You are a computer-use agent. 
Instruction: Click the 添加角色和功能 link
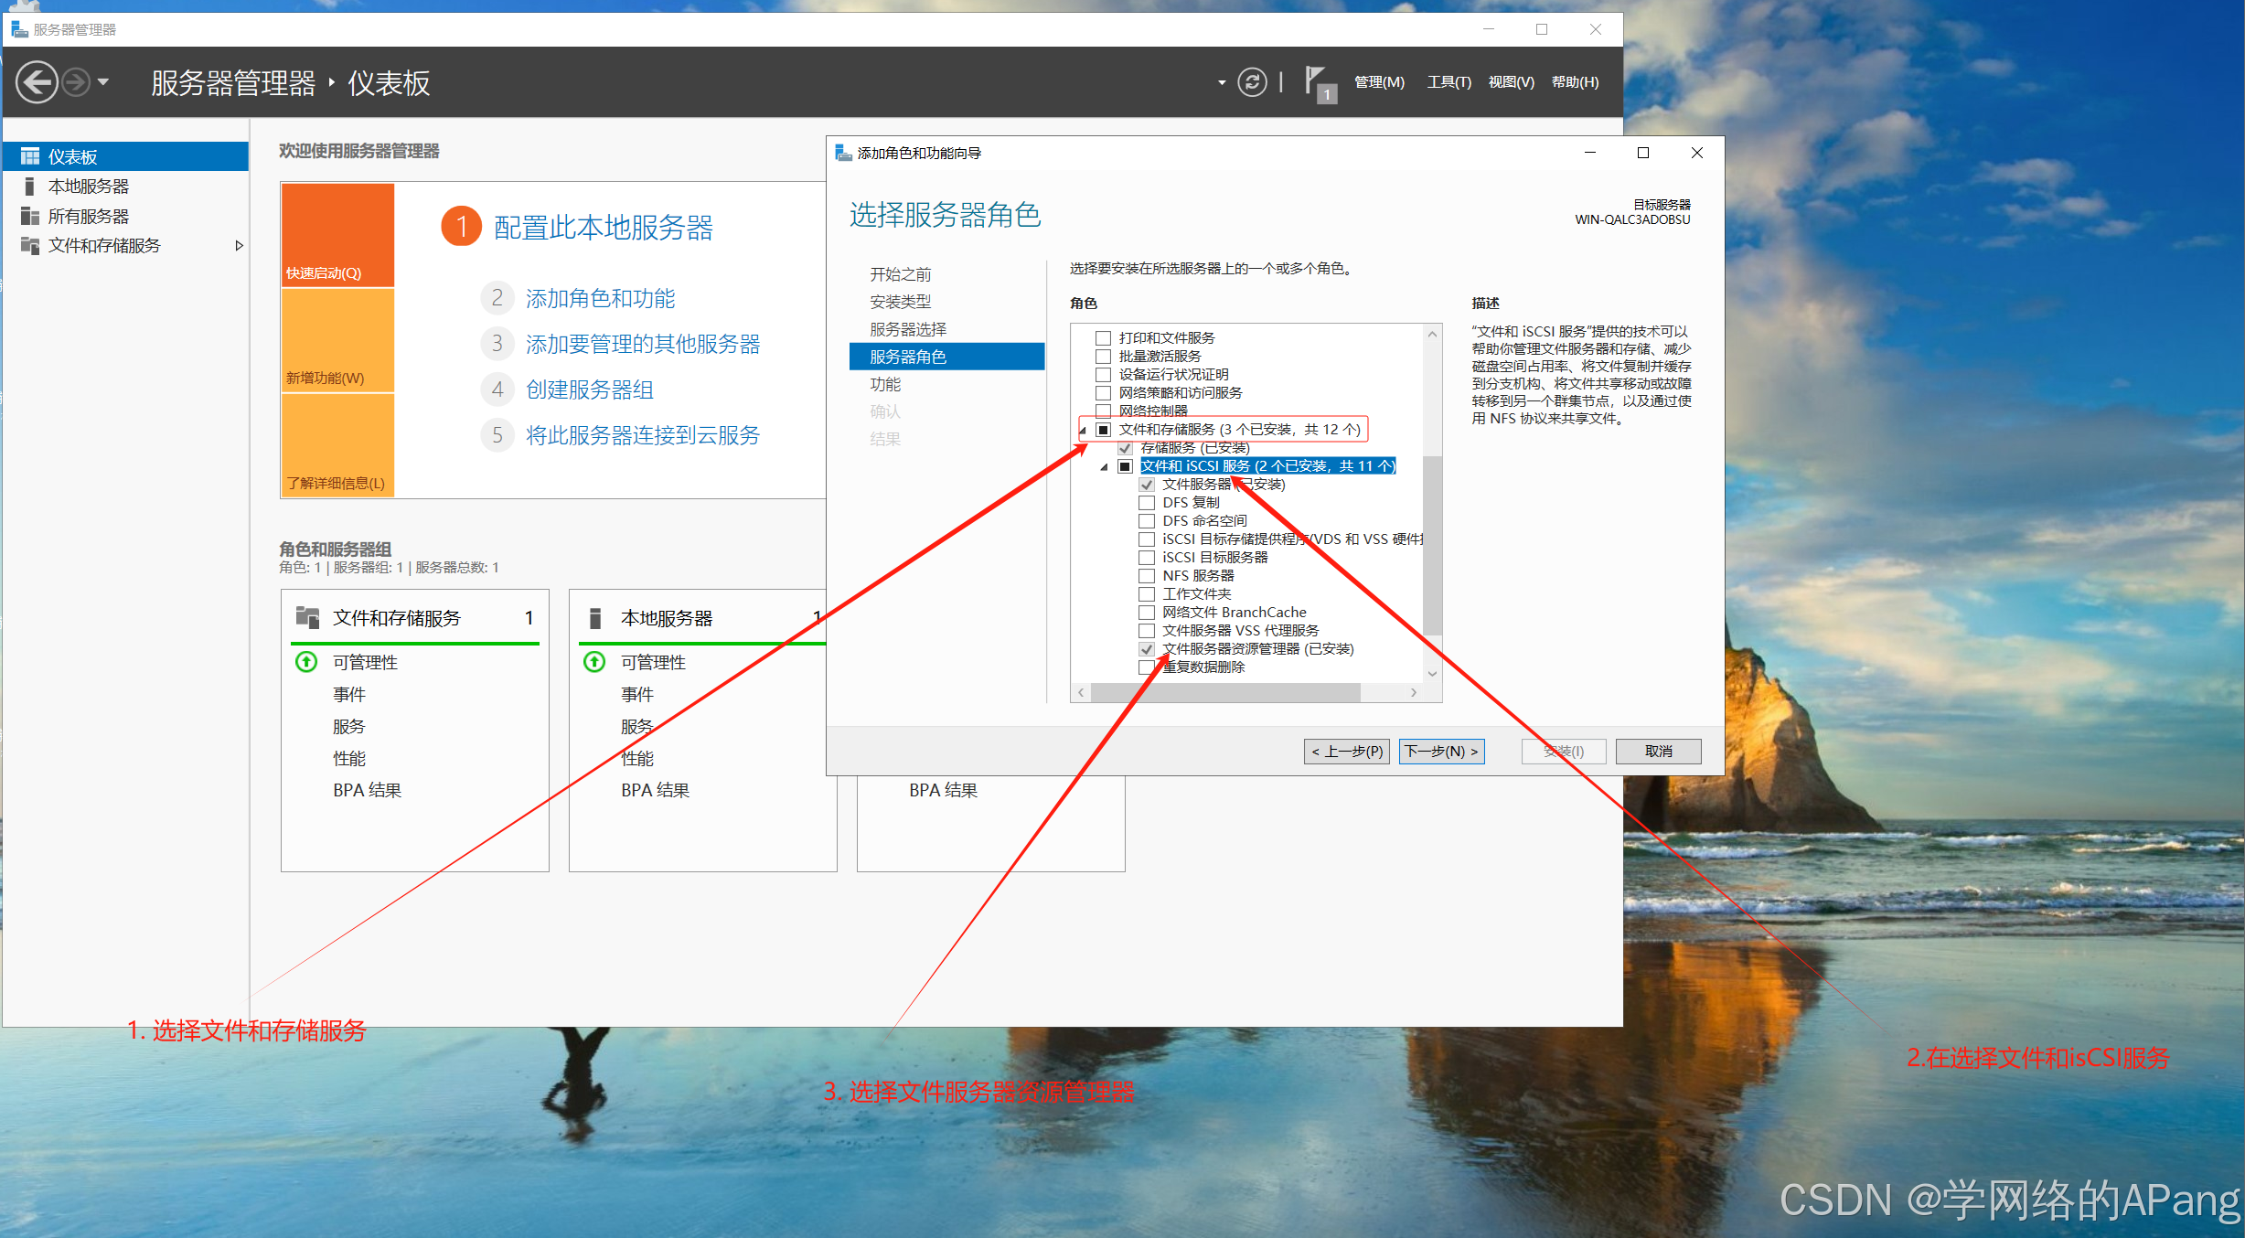pyautogui.click(x=600, y=298)
